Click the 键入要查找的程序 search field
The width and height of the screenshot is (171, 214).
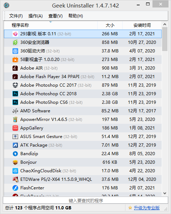click(85, 200)
